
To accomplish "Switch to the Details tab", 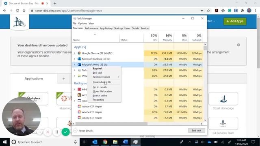I will tap(135, 28).
